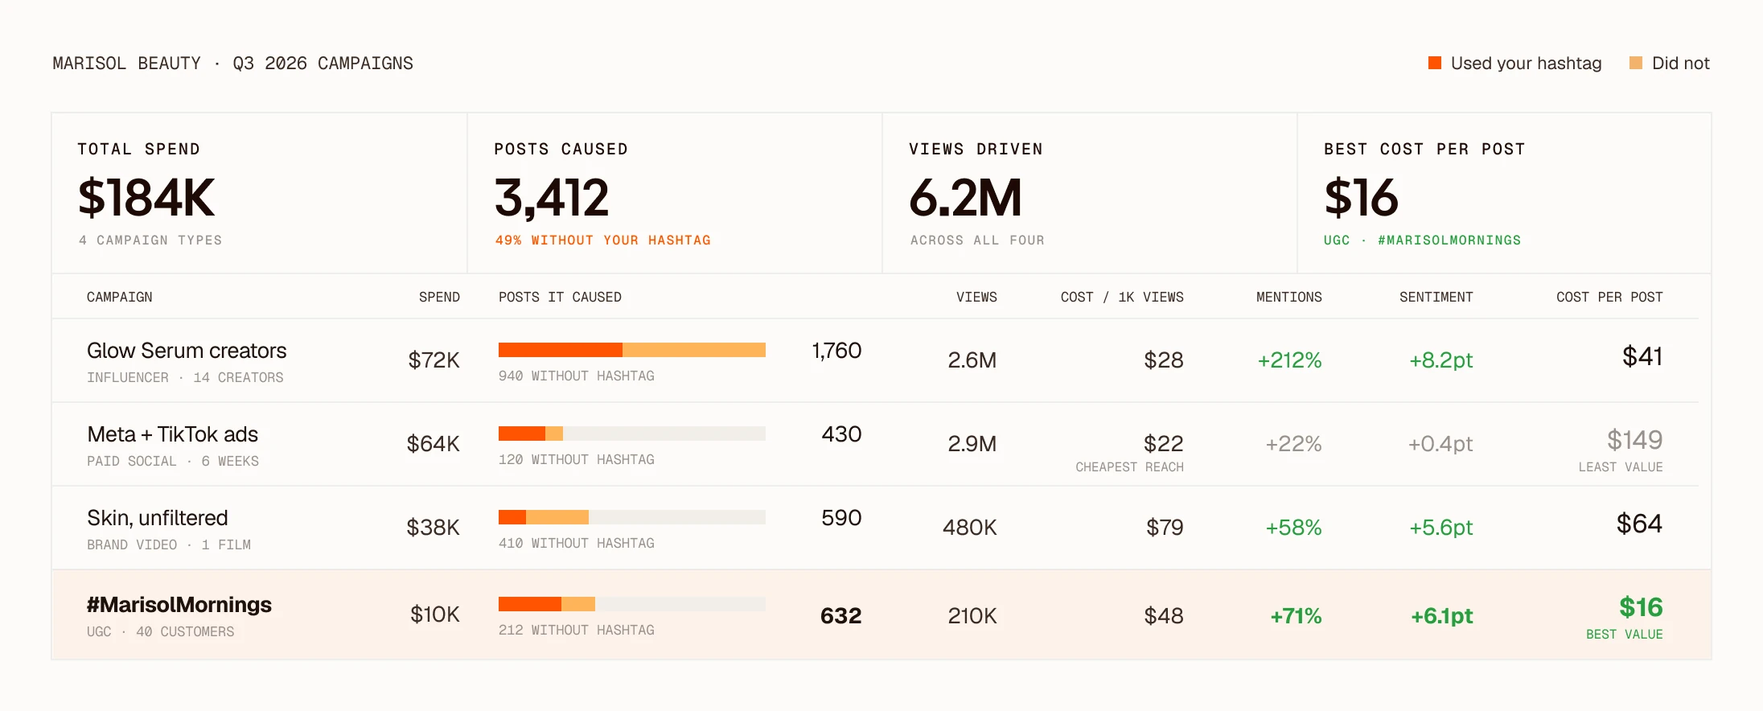The image size is (1763, 711).
Task: Click the 'LEAST VALUE' label
Action: point(1621,466)
